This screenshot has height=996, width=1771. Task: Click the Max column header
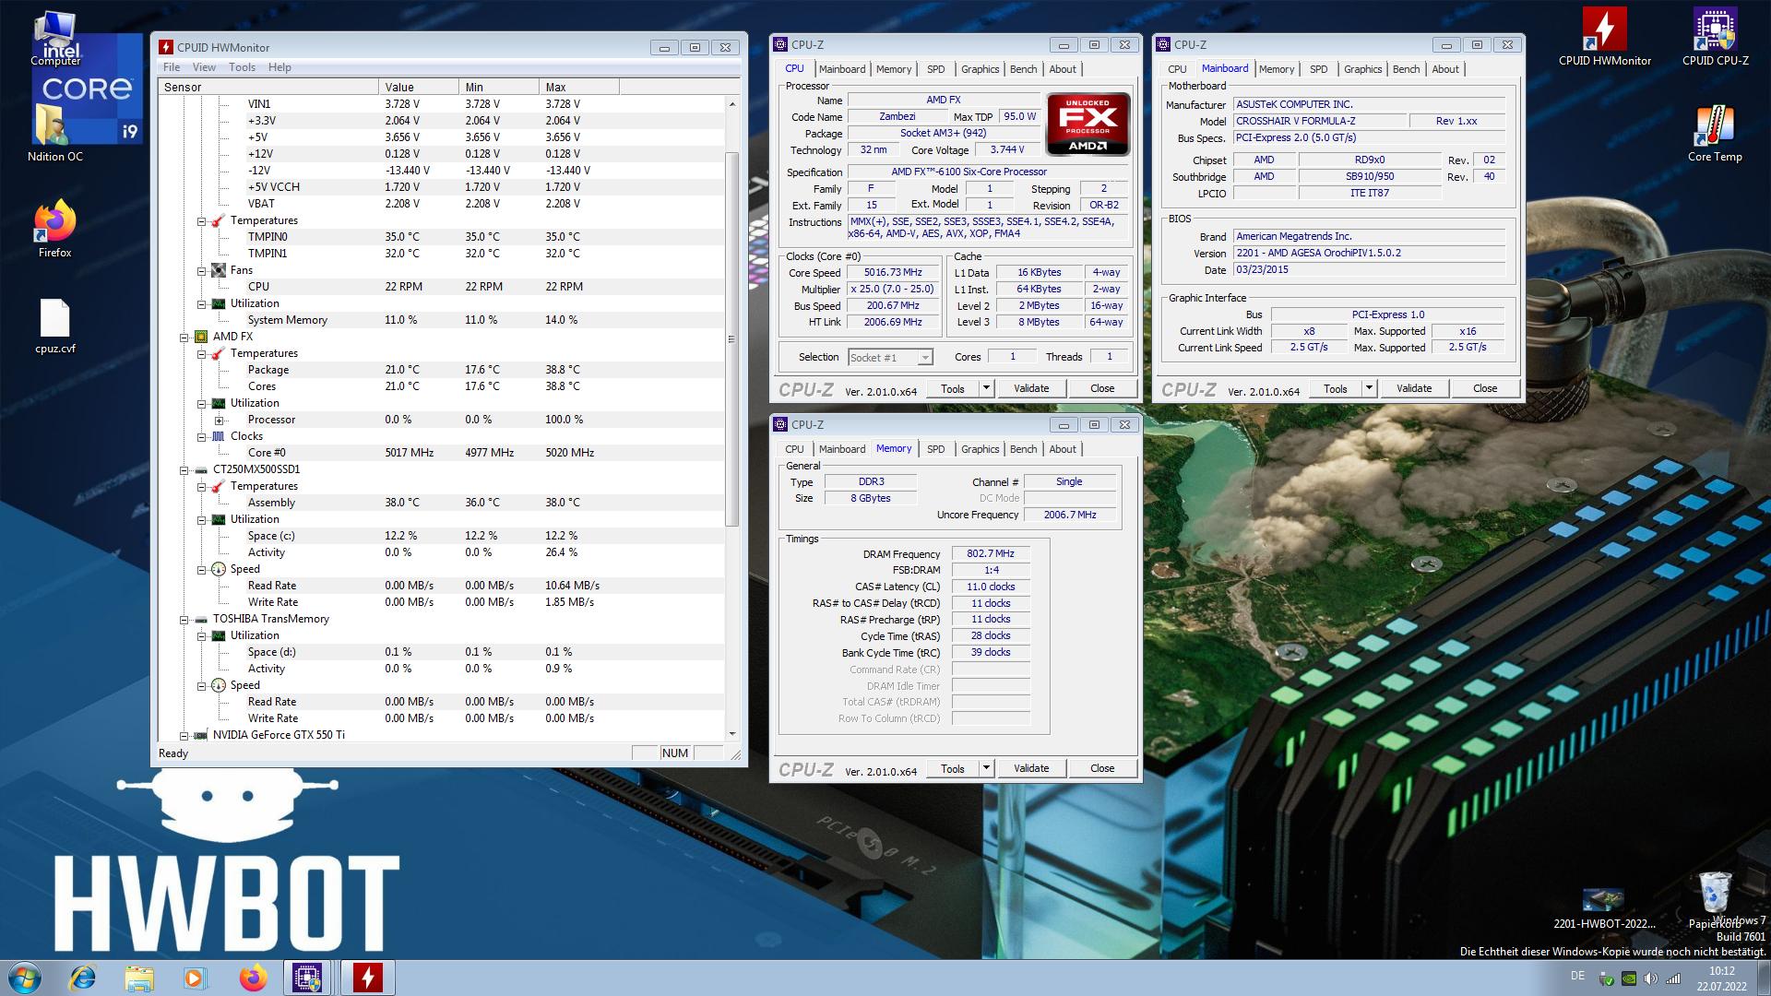pos(579,87)
